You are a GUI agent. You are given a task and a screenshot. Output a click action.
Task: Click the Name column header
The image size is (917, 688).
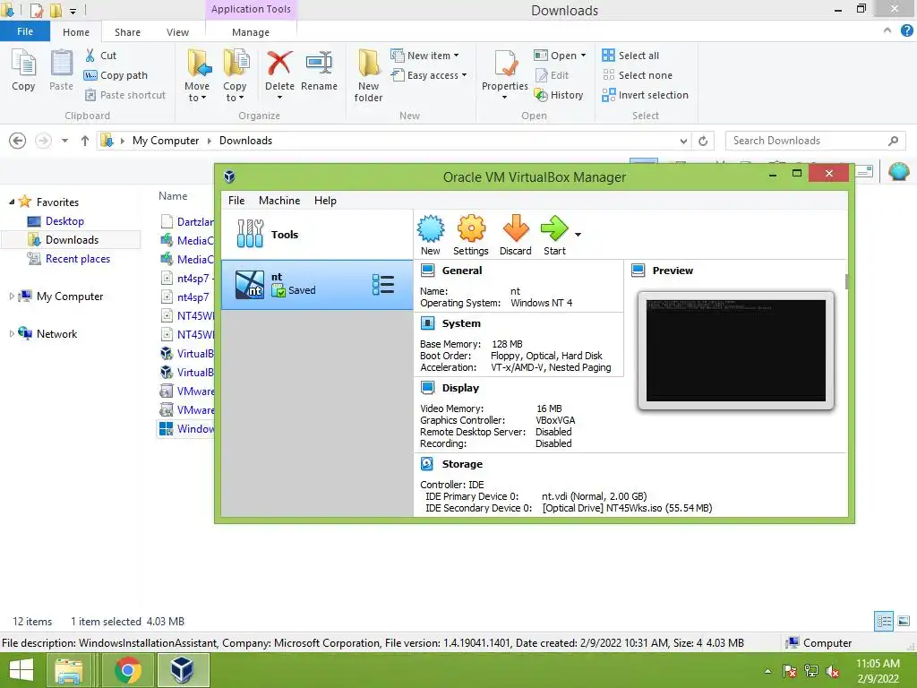coord(173,196)
